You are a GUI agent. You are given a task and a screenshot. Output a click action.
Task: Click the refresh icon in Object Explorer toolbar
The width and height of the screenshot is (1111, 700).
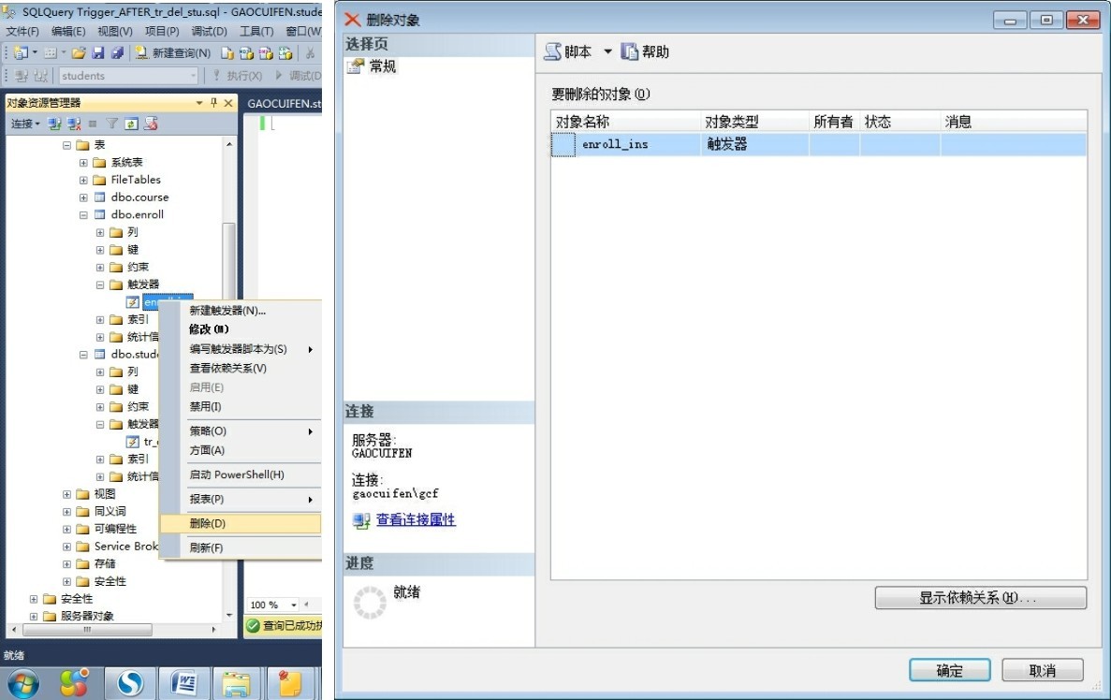click(x=131, y=124)
